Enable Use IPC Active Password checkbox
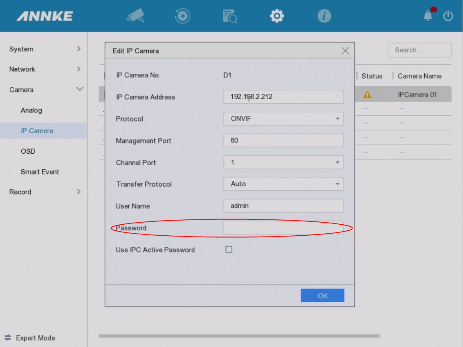Image resolution: width=463 pixels, height=347 pixels. click(229, 250)
